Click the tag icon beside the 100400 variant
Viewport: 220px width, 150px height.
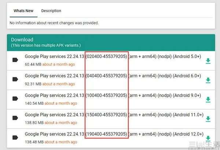click(x=15, y=99)
